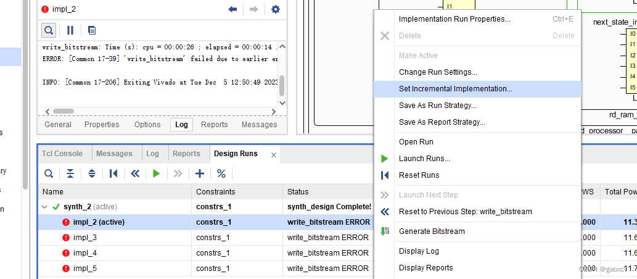Show percentage view in Design Runs
Viewport: 637px width, 279px height.
[221, 173]
